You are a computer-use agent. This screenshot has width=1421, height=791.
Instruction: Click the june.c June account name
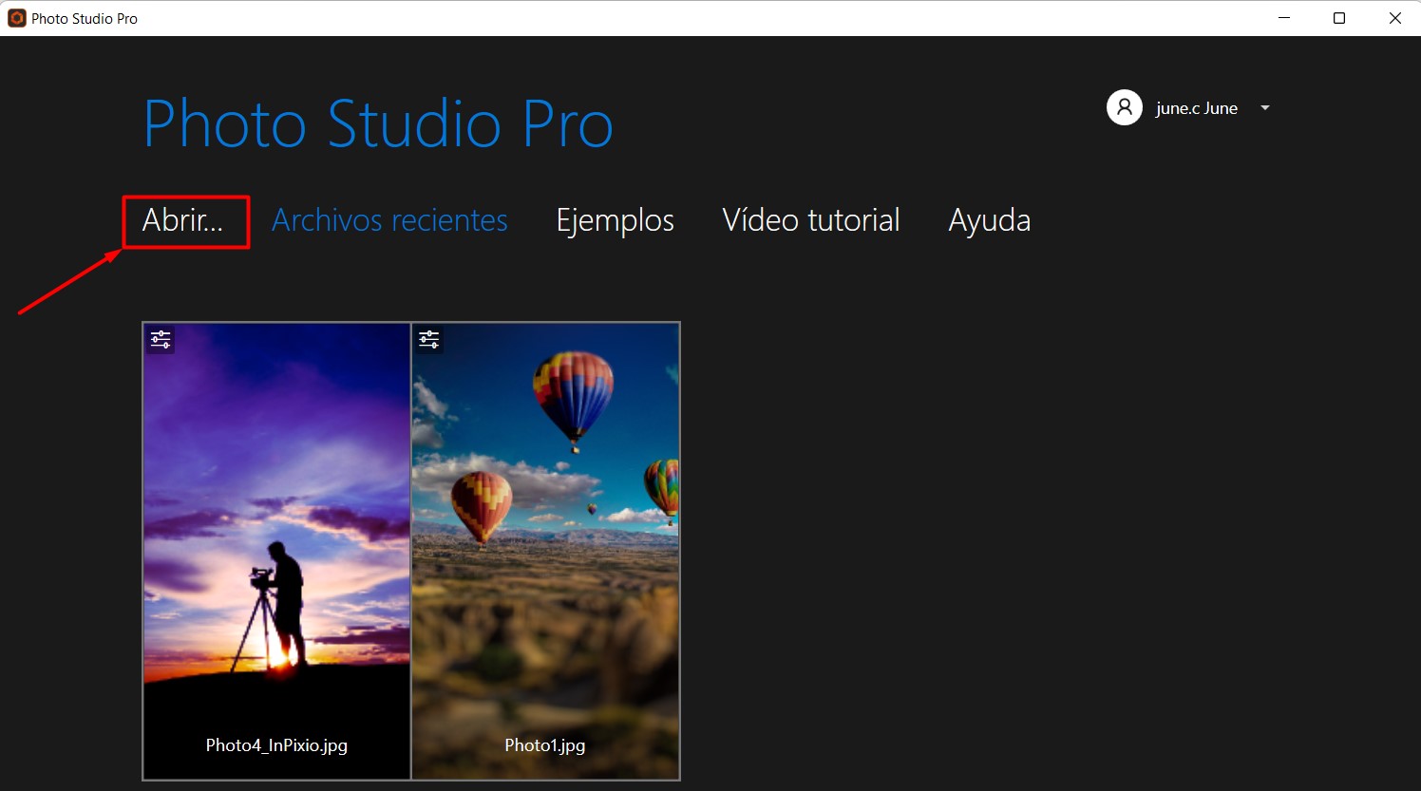click(1196, 108)
